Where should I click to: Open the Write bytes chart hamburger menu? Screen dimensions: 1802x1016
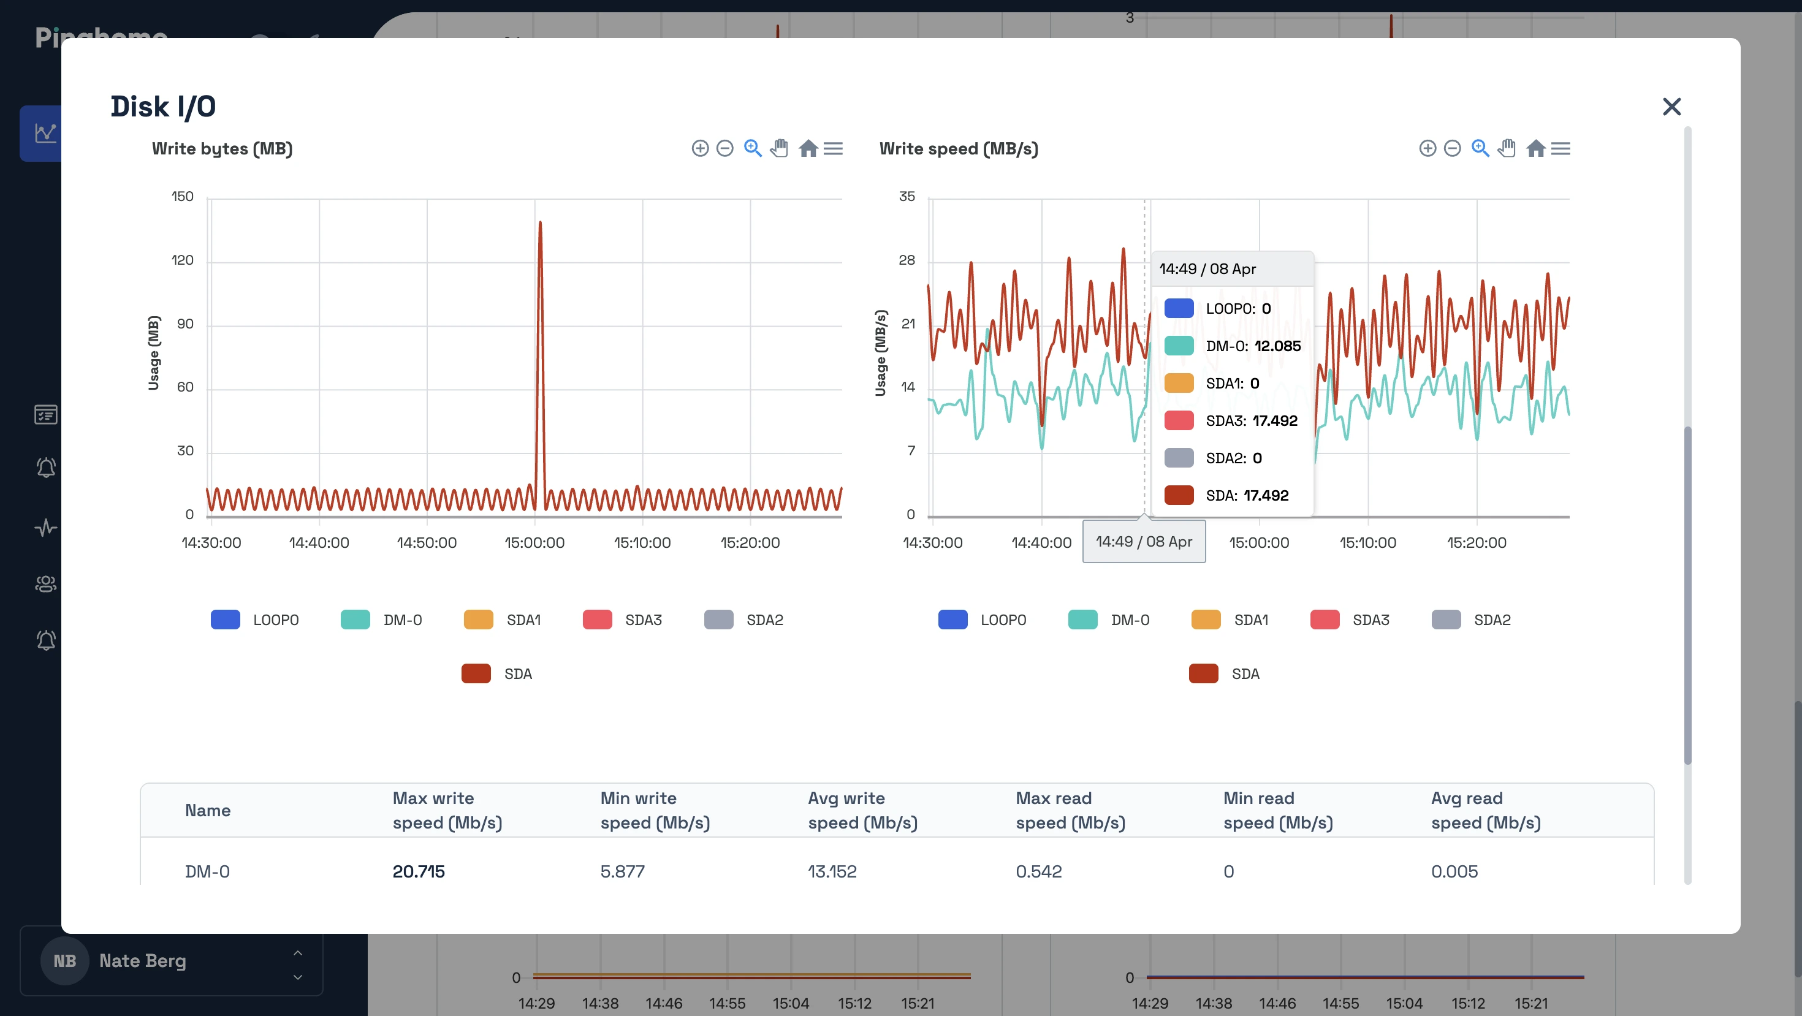pyautogui.click(x=833, y=148)
